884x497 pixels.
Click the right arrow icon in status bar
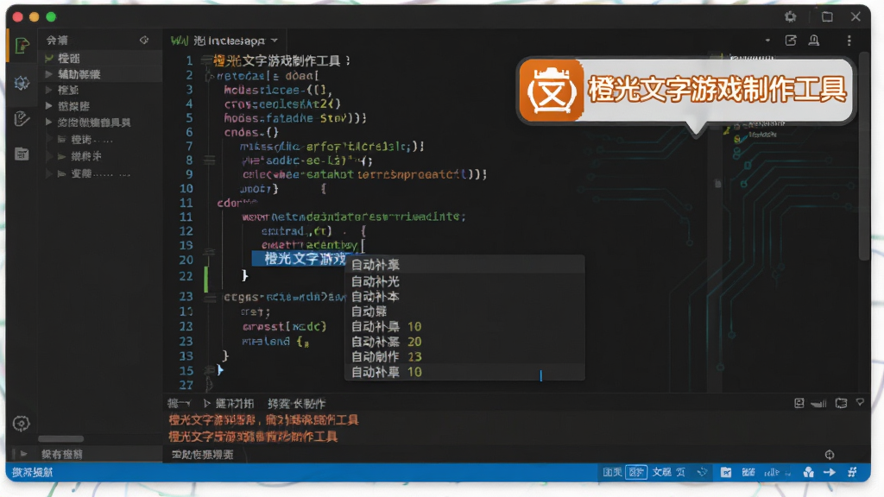tap(830, 472)
